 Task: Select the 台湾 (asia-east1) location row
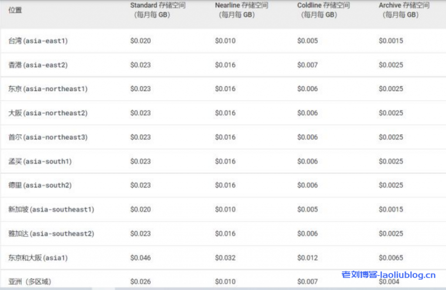point(38,41)
